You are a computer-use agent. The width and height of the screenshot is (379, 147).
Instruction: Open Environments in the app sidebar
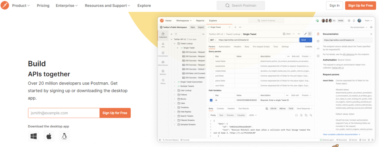(163, 54)
